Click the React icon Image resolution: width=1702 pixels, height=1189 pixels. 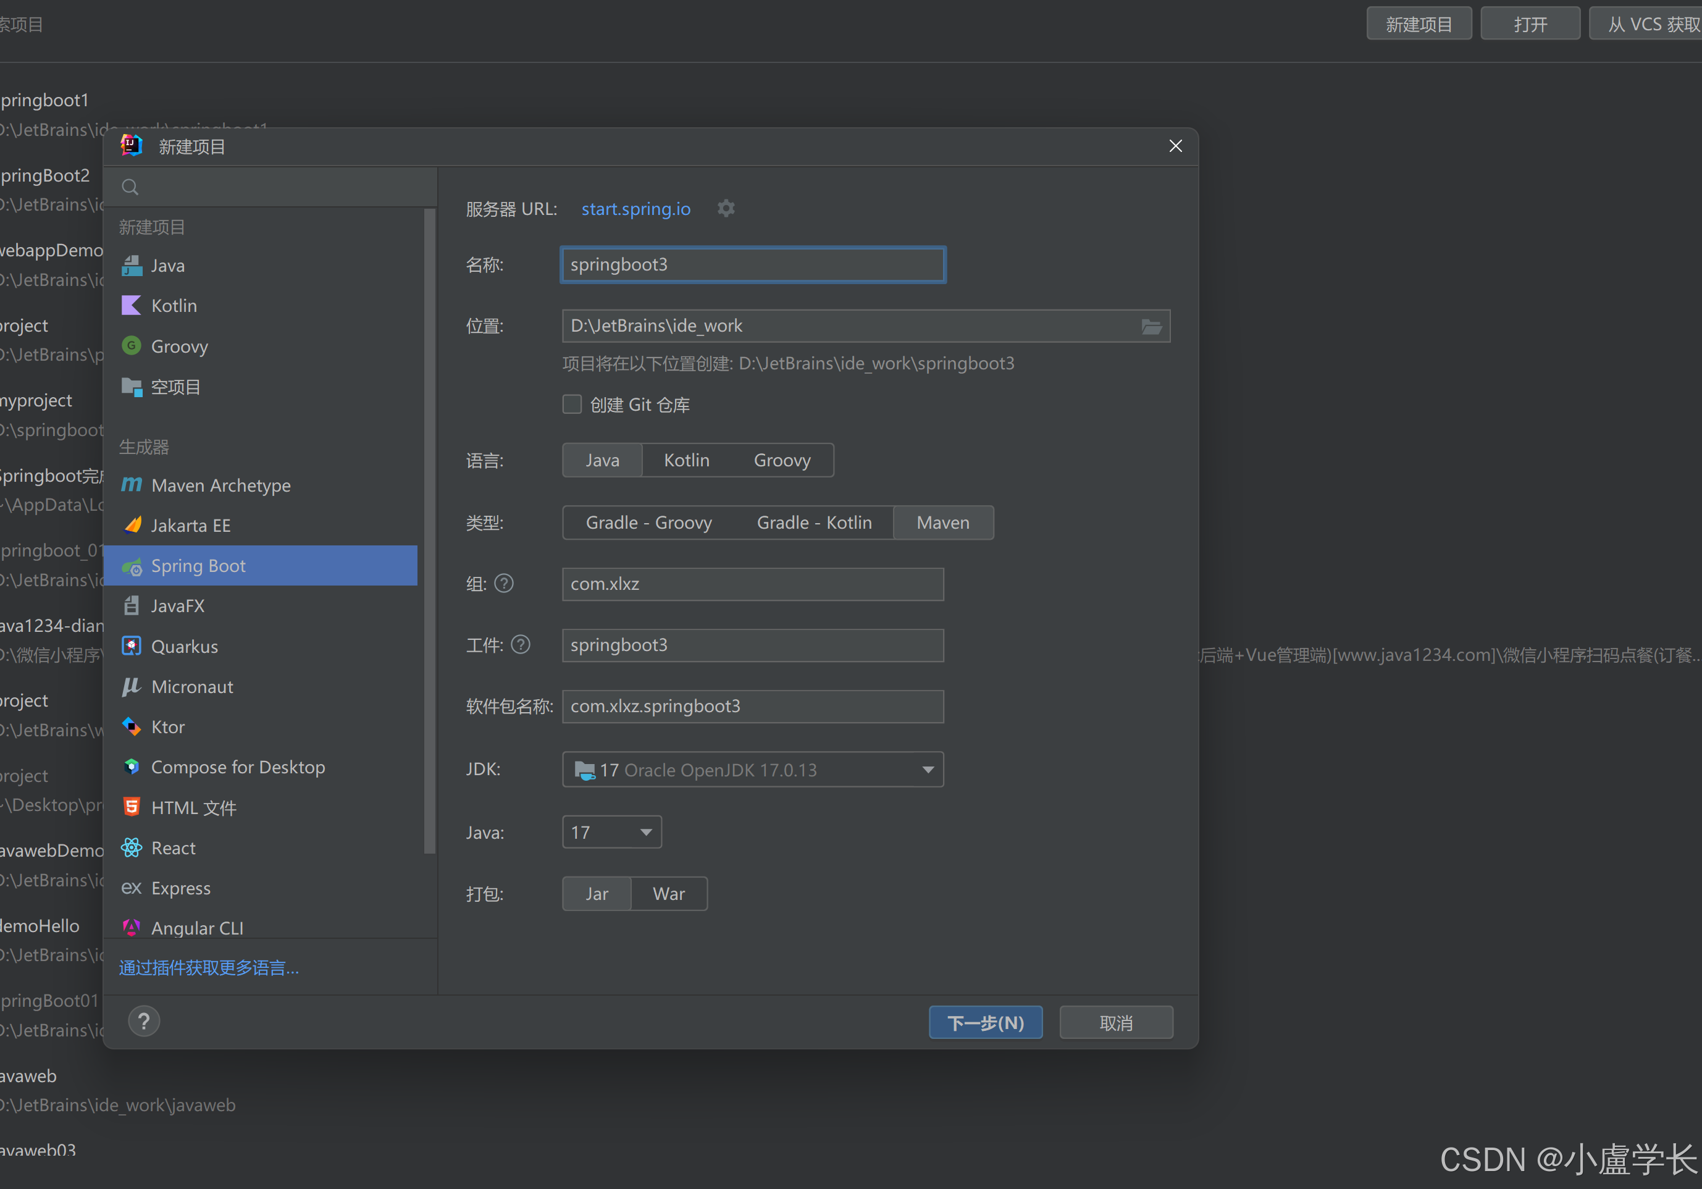tap(131, 847)
